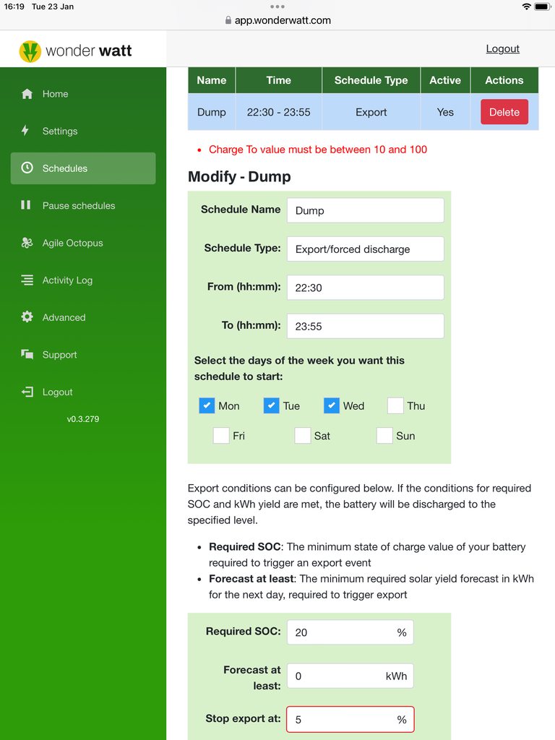Open the To time picker field
The width and height of the screenshot is (555, 740).
(x=365, y=326)
